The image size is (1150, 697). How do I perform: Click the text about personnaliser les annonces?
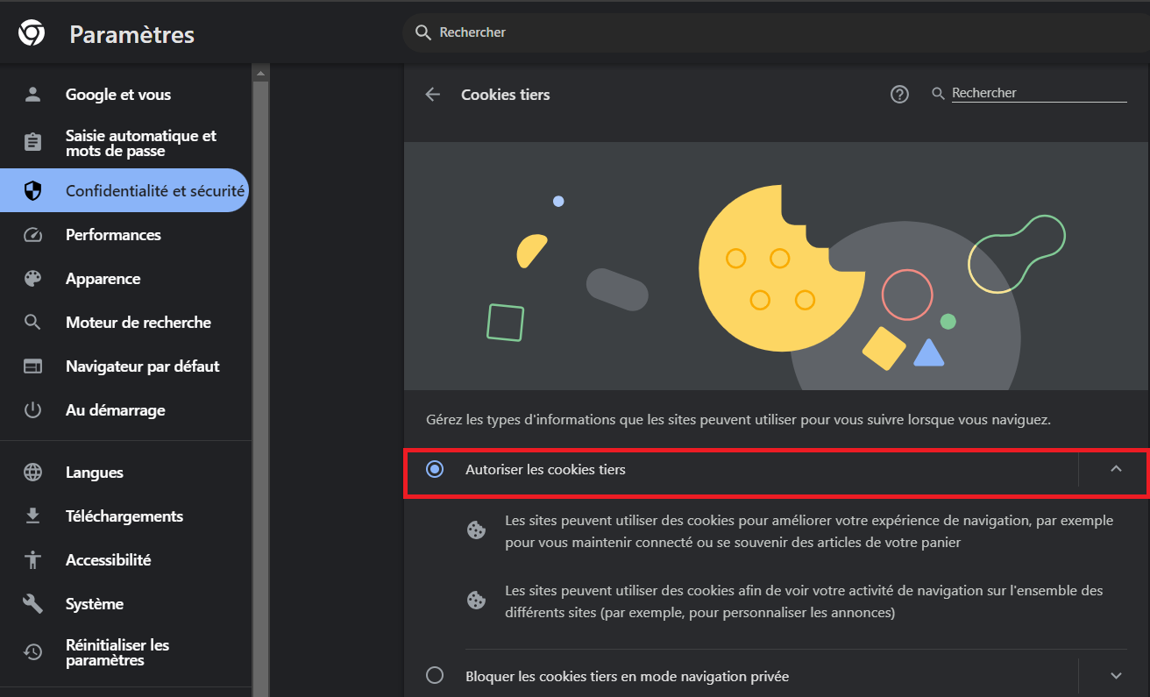[804, 601]
